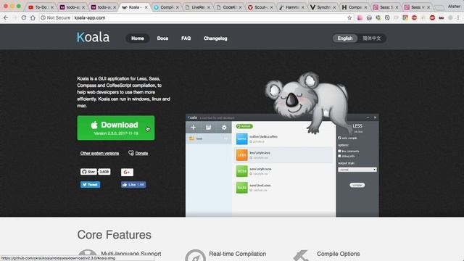This screenshot has width=464, height=261.
Task: Click the green Download button
Action: [x=116, y=128]
